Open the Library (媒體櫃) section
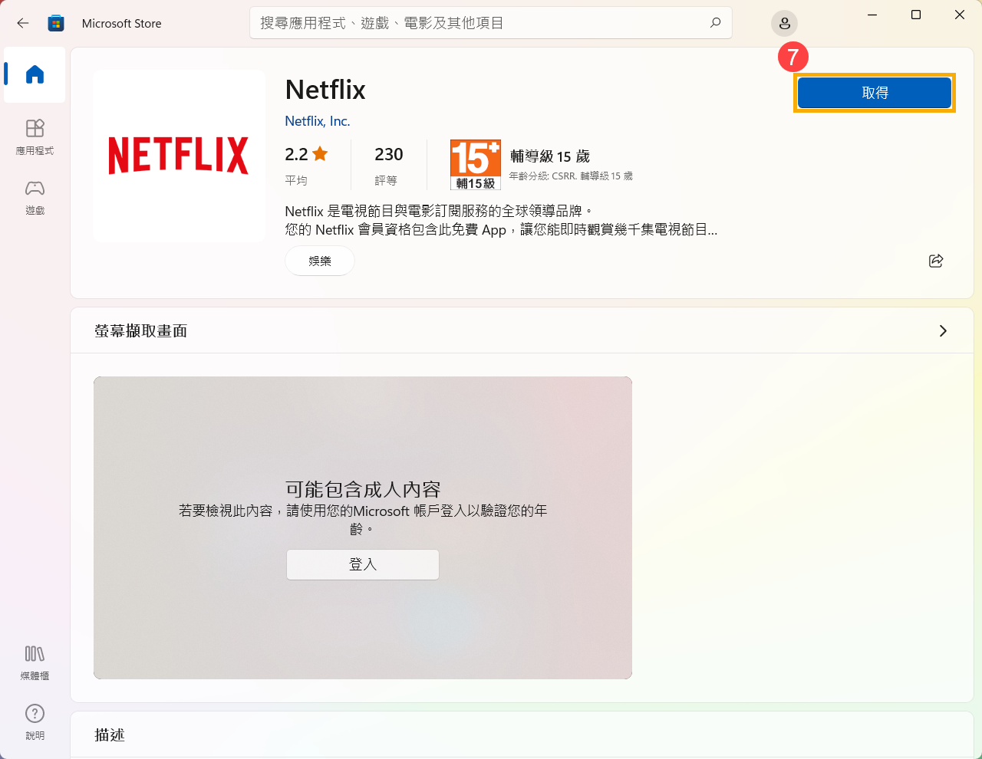 35,662
